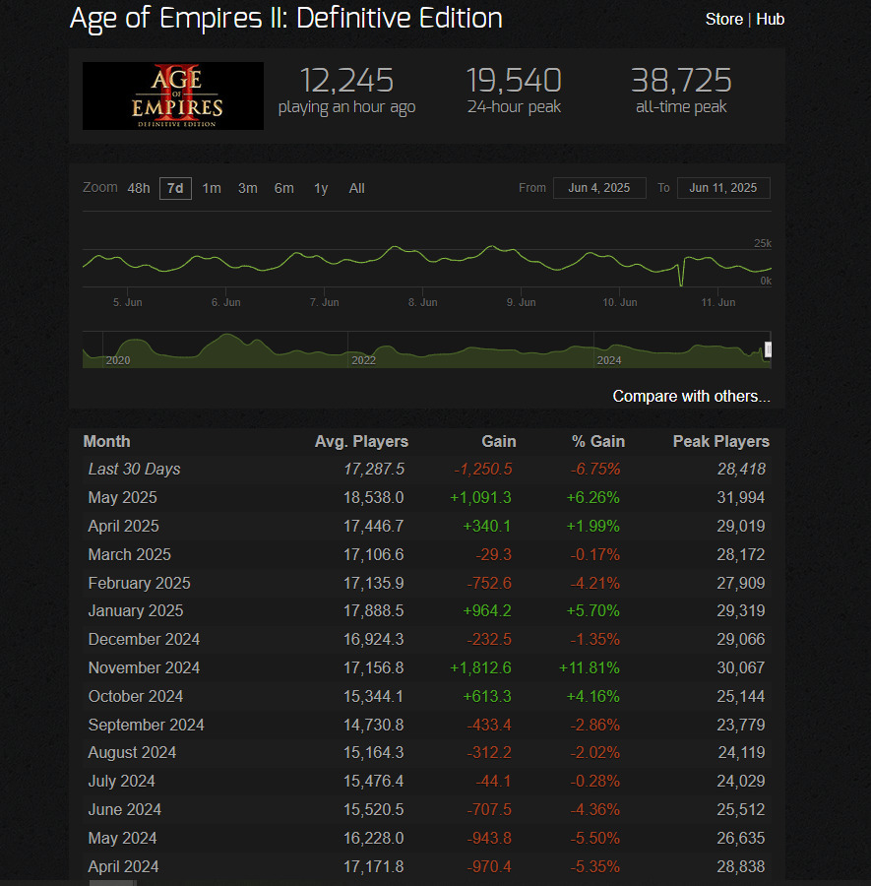Open the Store link
Viewport: 871px width, 886px height.
(x=723, y=20)
